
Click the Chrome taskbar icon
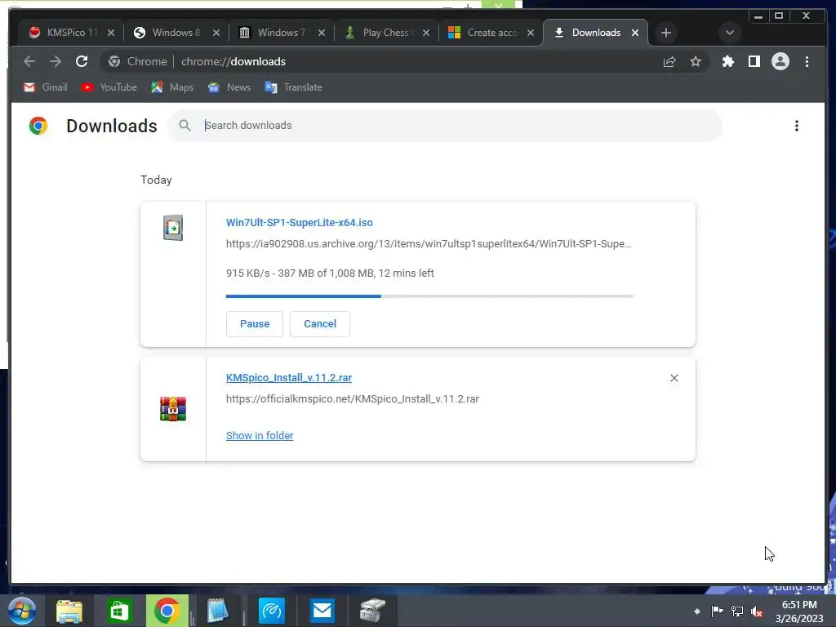[167, 611]
